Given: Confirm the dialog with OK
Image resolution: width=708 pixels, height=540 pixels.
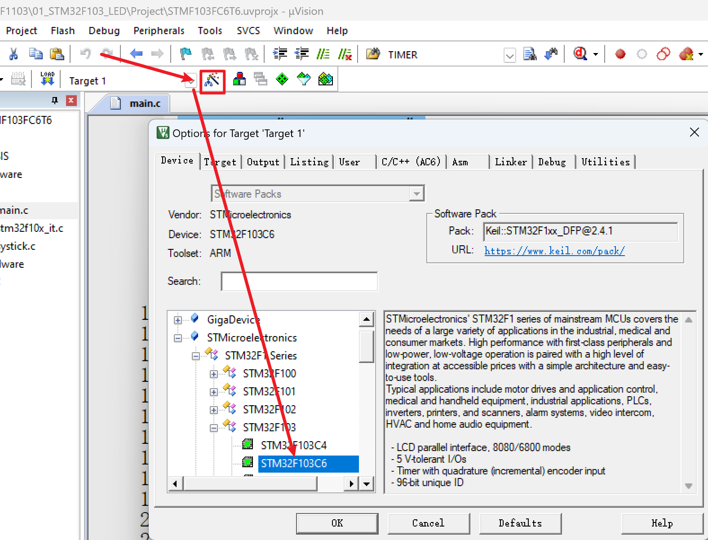Looking at the screenshot, I should (x=337, y=523).
